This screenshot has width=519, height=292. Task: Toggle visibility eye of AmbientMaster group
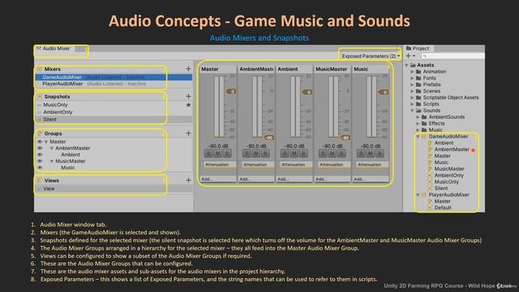click(40, 148)
